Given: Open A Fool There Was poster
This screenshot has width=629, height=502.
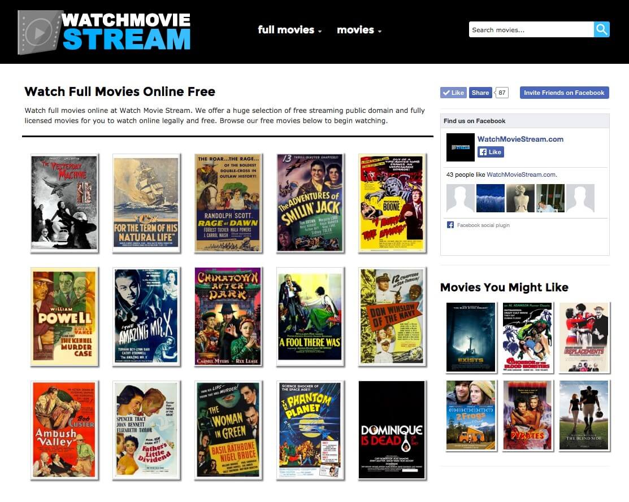Looking at the screenshot, I should pos(310,317).
